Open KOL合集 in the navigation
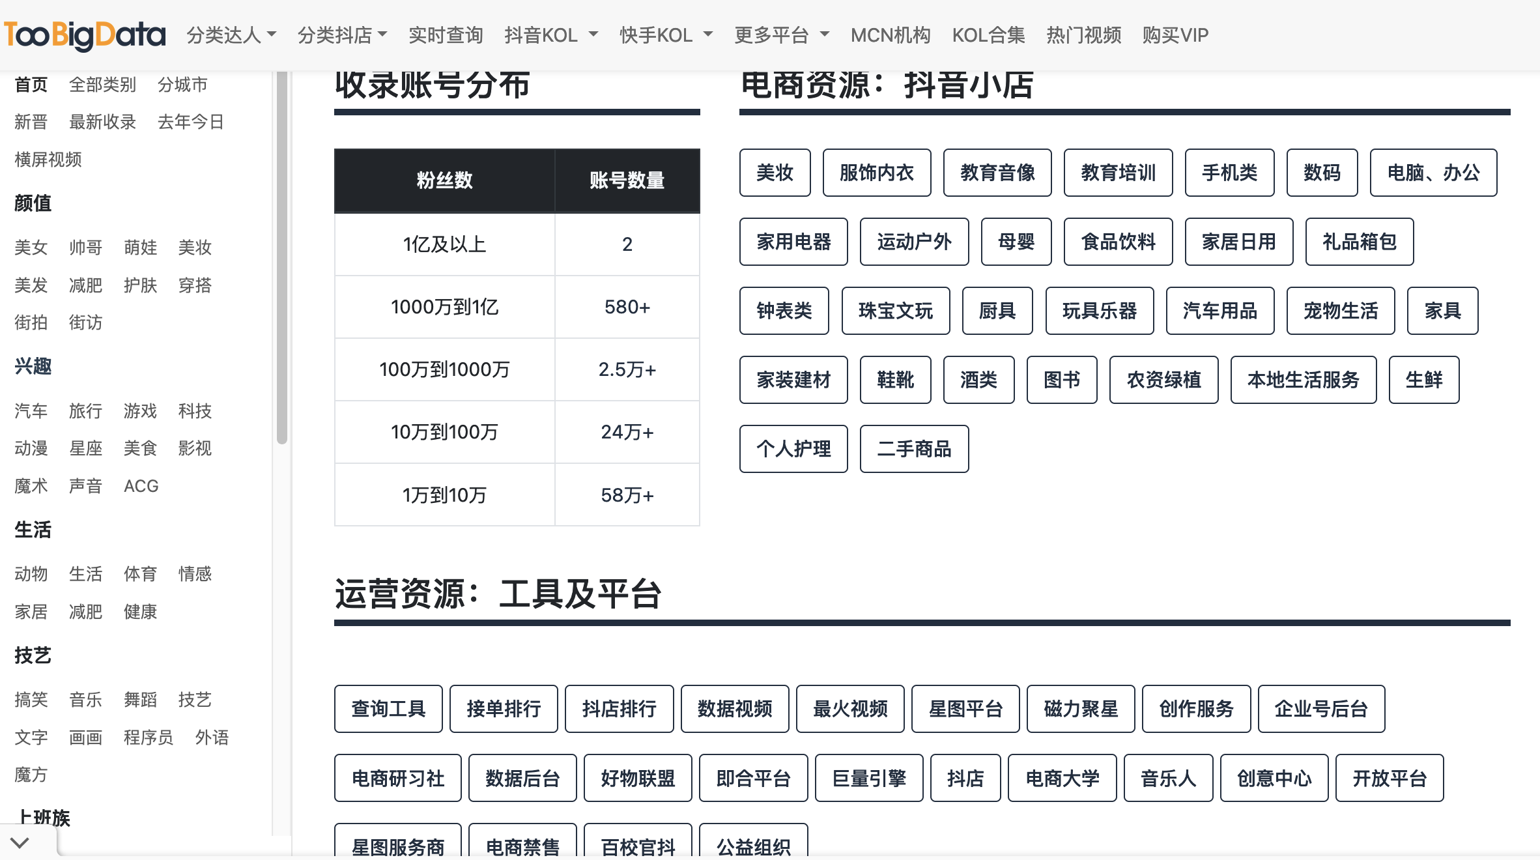The image size is (1540, 860). (x=988, y=35)
